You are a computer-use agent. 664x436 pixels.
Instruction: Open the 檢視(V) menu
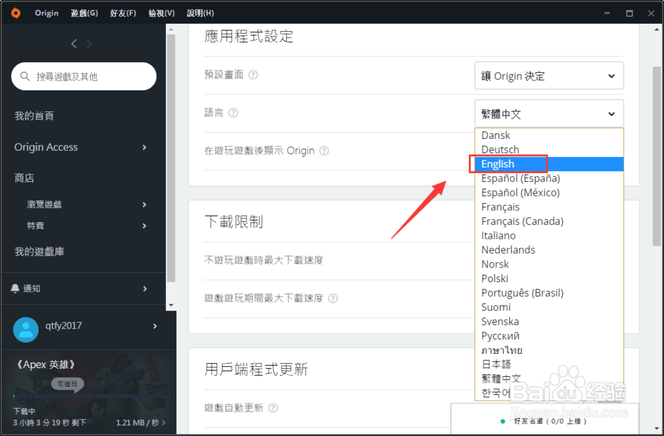click(161, 13)
